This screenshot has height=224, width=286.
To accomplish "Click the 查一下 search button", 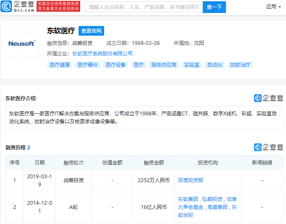I will (214, 7).
